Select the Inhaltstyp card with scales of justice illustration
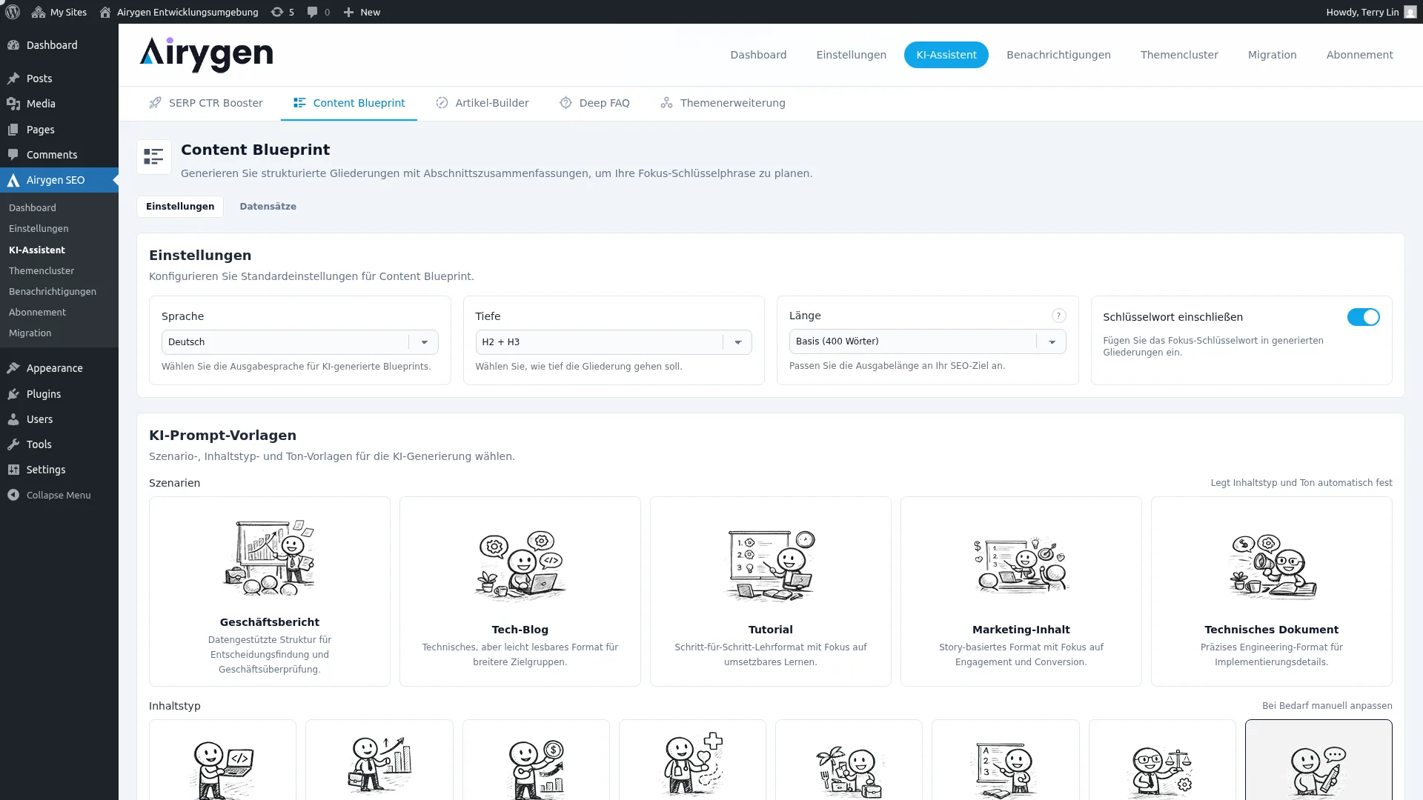Screen dimensions: 1423x800 (x=1162, y=760)
